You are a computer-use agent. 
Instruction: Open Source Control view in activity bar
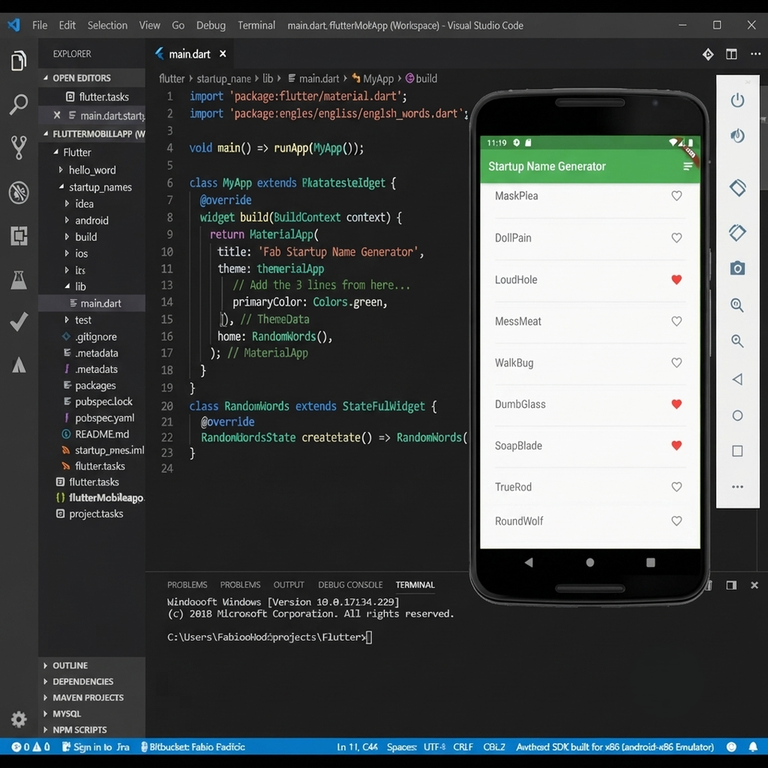coord(18,147)
